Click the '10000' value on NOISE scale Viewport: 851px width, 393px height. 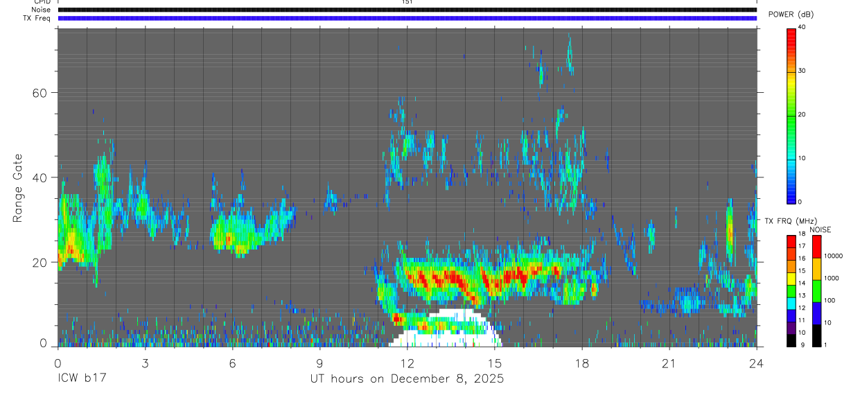point(834,256)
